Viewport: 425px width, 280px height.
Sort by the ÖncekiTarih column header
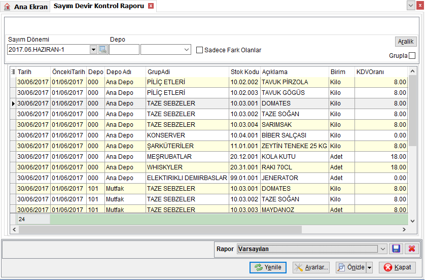coord(68,72)
